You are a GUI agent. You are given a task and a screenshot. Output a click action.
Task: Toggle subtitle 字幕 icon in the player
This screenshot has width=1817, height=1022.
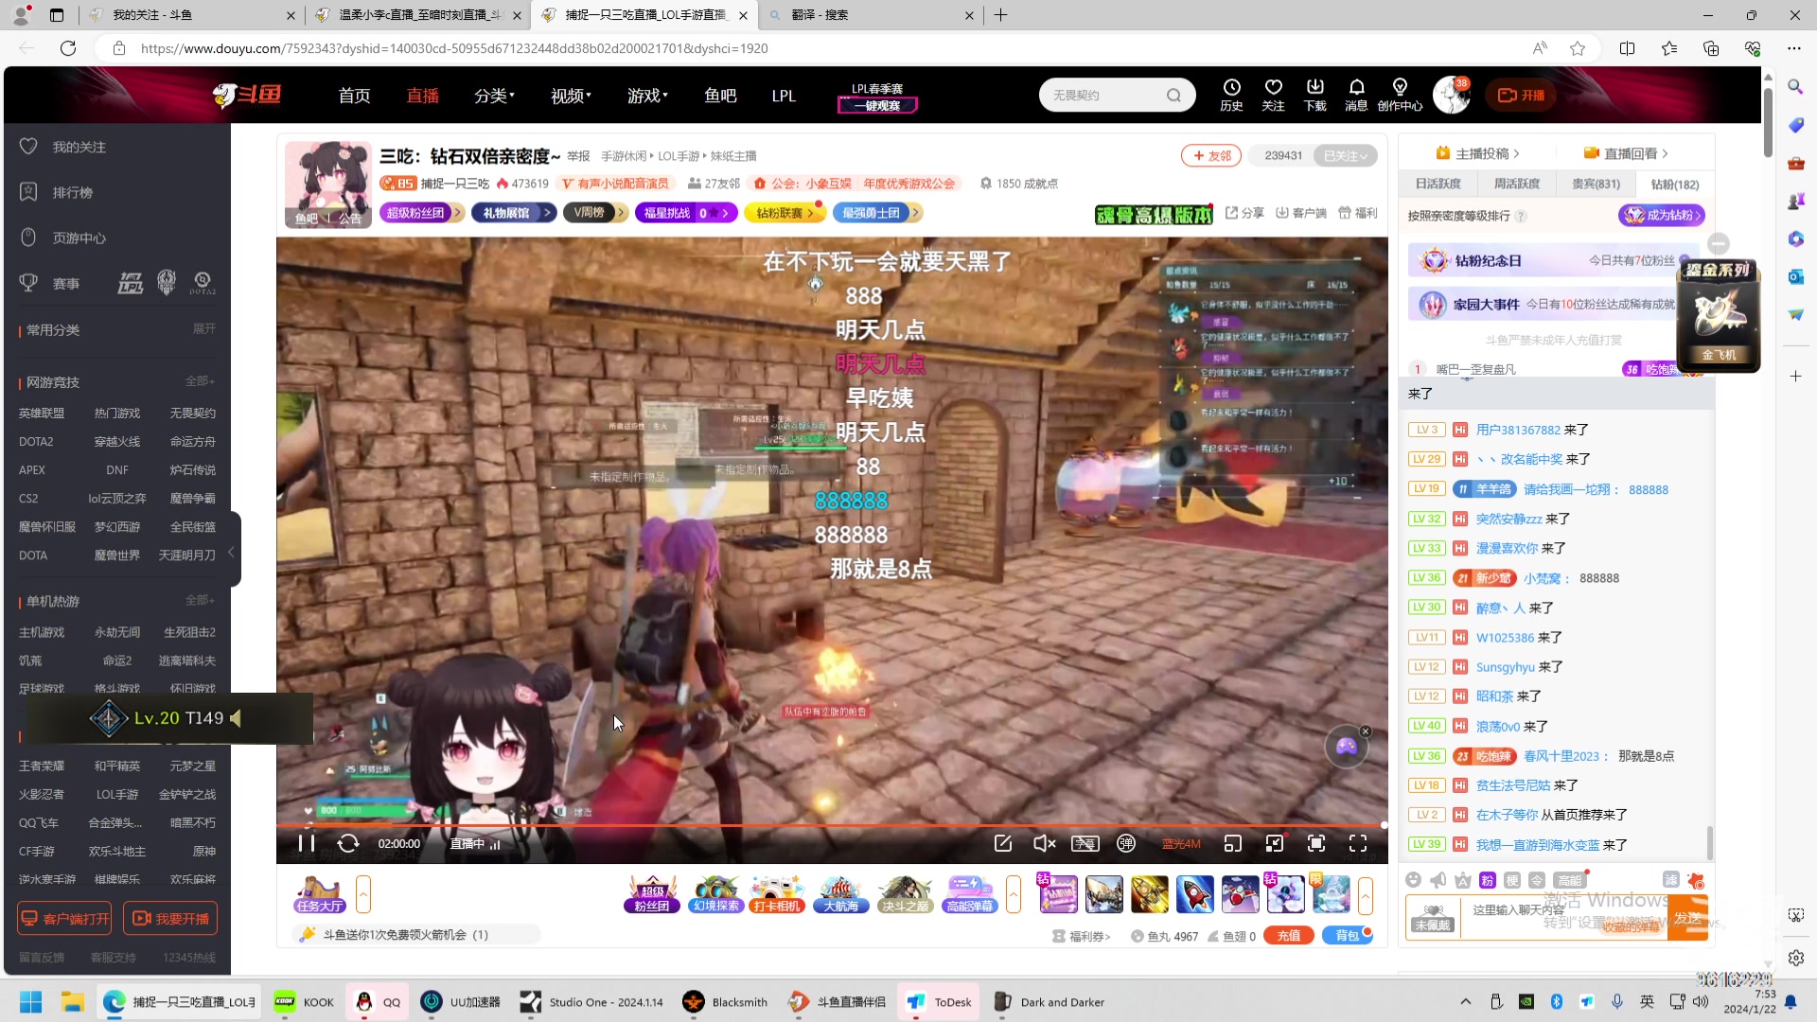point(1085,843)
